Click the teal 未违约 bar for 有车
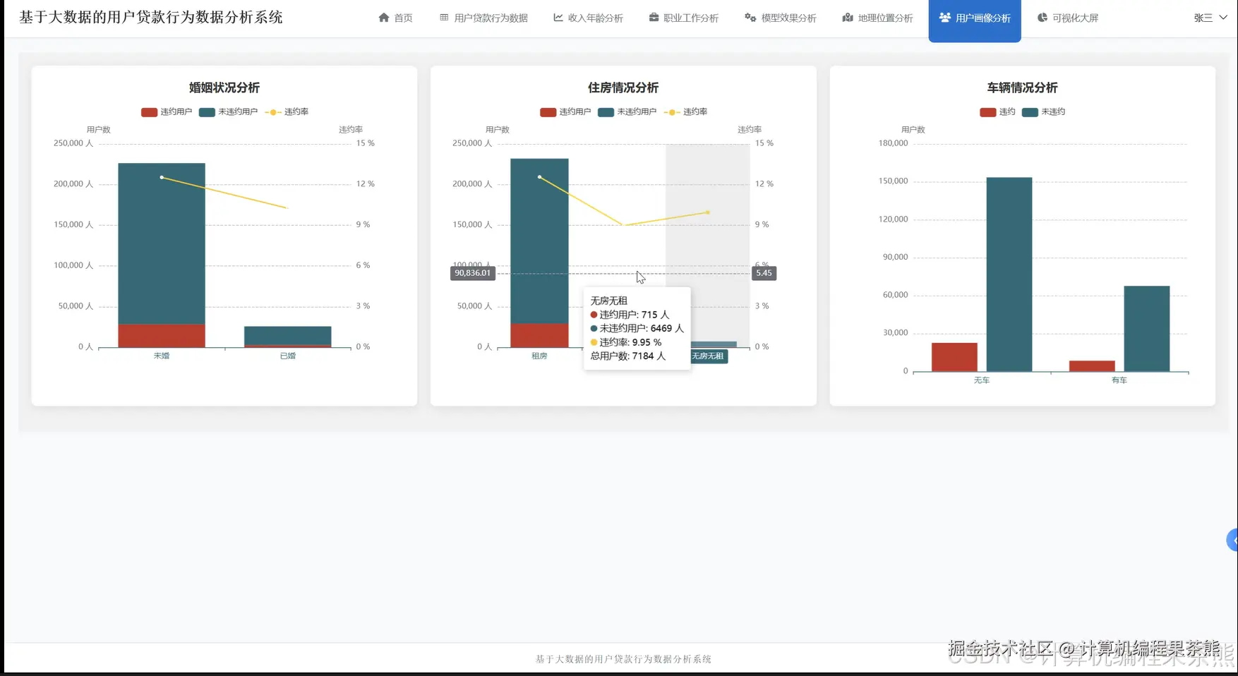 [x=1147, y=329]
